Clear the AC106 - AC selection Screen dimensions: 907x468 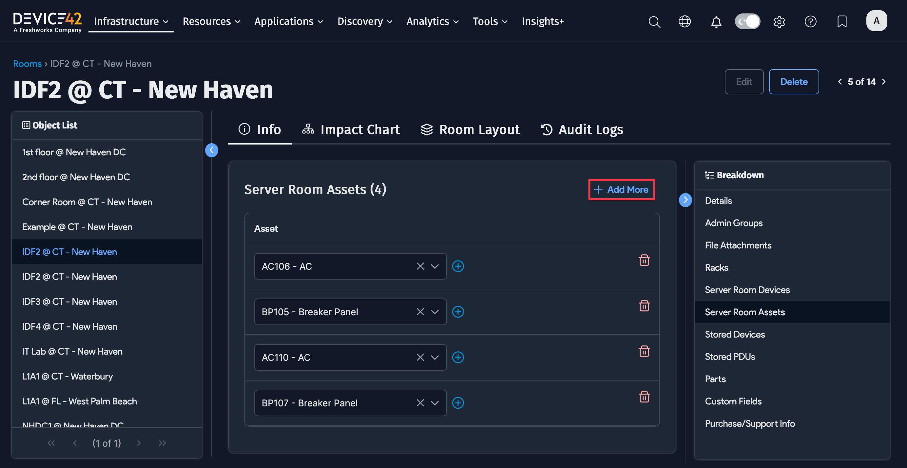click(420, 266)
